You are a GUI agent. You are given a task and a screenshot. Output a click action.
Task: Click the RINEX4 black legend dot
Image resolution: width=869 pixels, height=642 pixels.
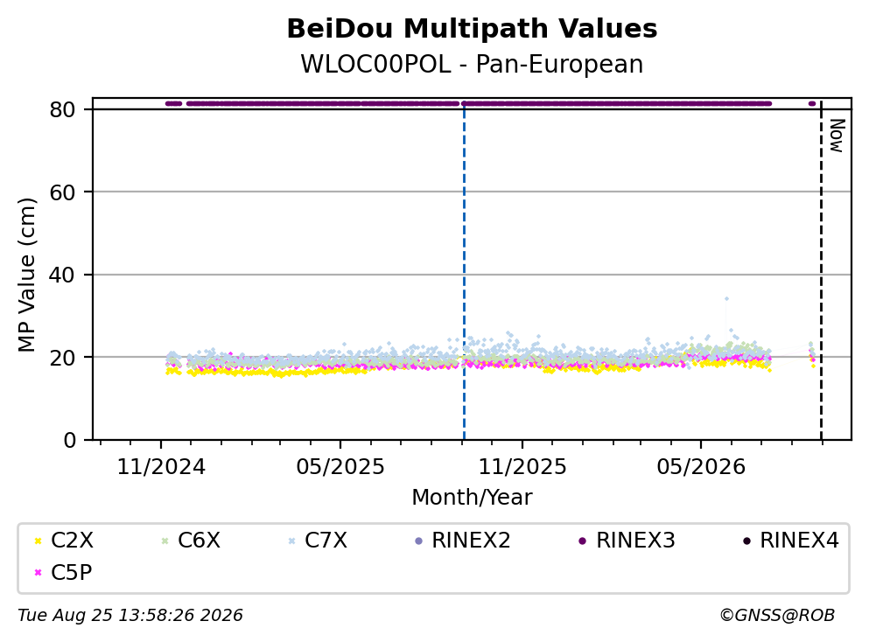click(x=746, y=541)
